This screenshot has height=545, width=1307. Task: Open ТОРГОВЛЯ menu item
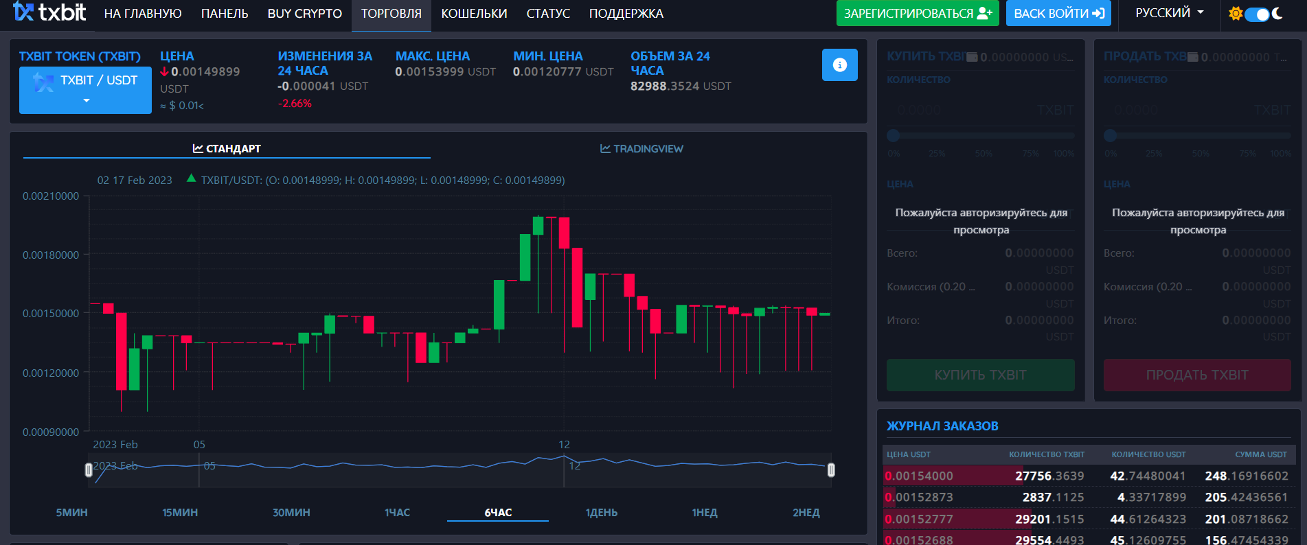(x=391, y=14)
